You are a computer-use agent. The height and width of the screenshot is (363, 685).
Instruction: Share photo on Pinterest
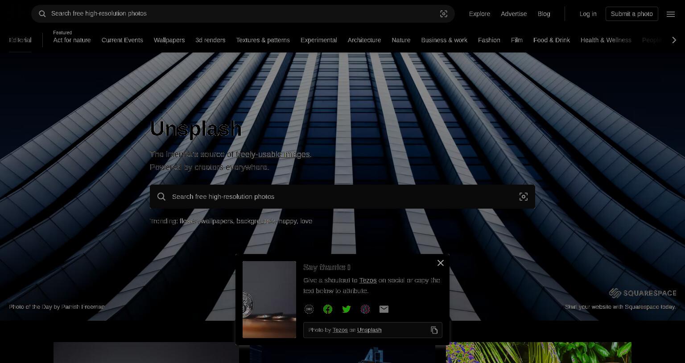(365, 309)
